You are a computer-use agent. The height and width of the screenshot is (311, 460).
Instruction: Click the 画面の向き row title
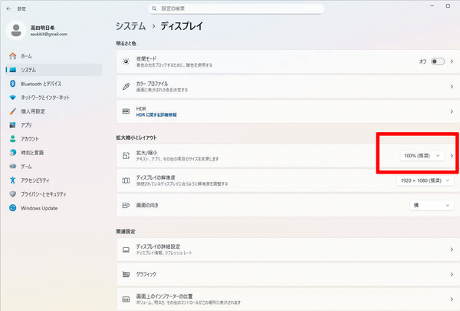[x=147, y=205]
